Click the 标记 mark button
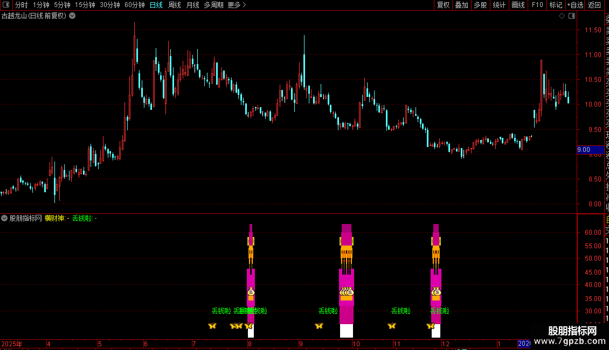Image resolution: width=609 pixels, height=350 pixels. [x=556, y=5]
